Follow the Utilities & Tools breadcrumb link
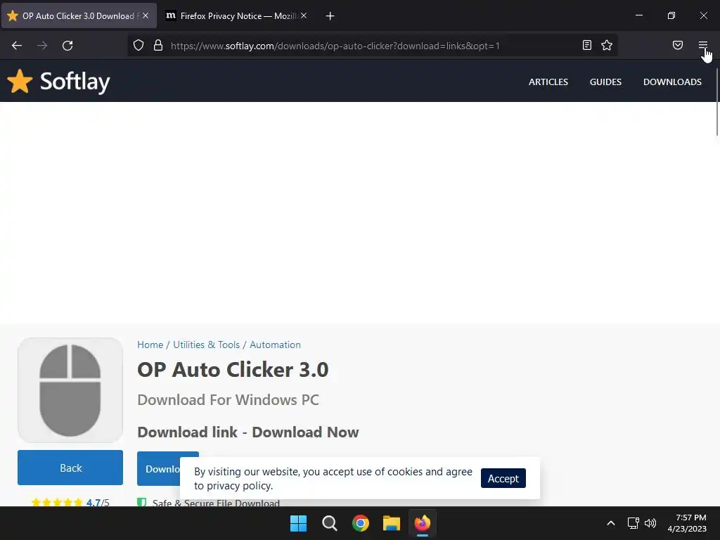 206,345
